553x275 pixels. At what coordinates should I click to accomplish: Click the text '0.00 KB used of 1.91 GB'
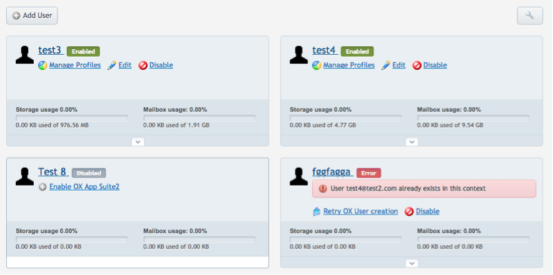pyautogui.click(x=176, y=125)
